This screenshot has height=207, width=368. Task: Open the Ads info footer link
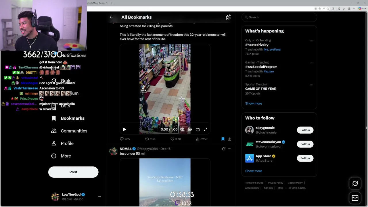point(268,188)
